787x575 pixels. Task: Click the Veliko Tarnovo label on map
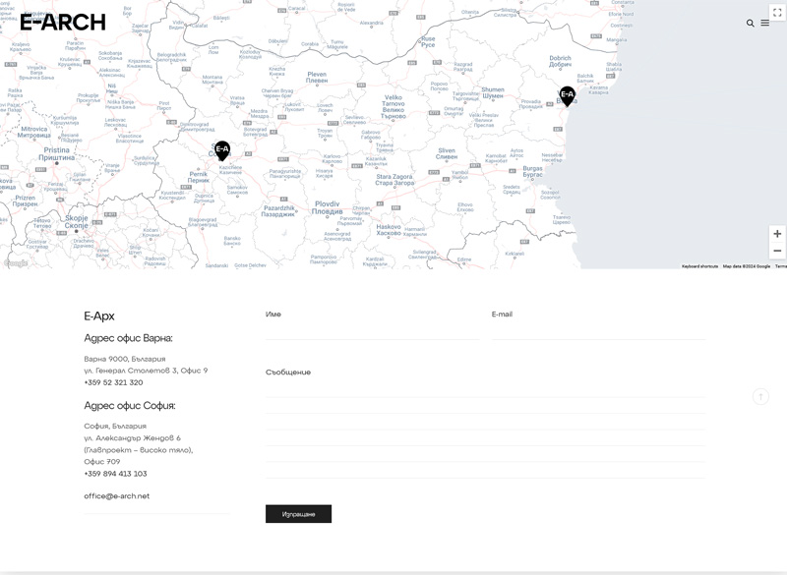[x=393, y=107]
